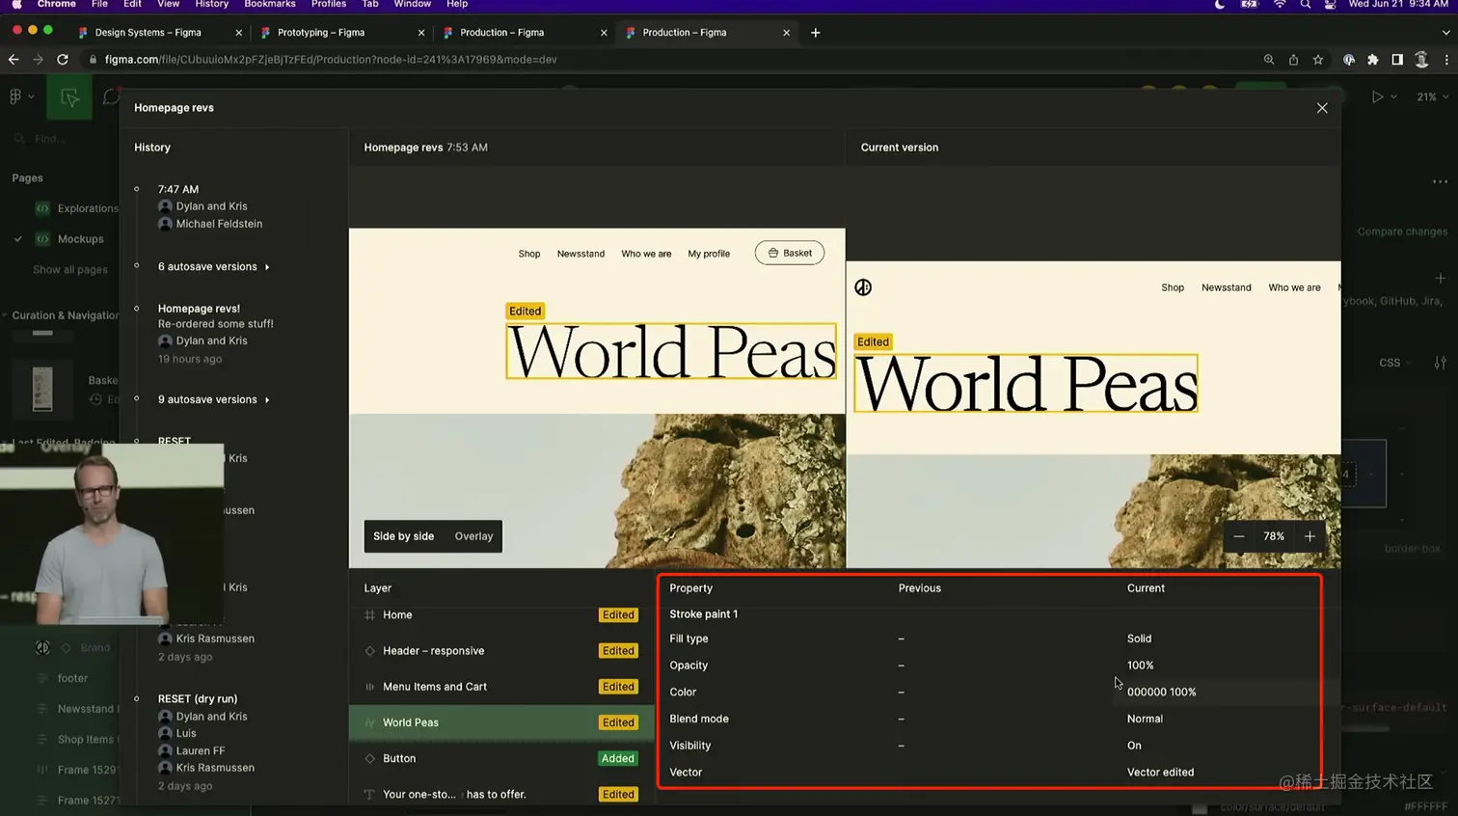1458x816 pixels.
Task: Click the peace logo in current version
Action: pyautogui.click(x=863, y=287)
